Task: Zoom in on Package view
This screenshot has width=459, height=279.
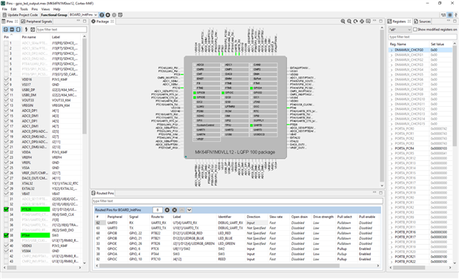Action: [343, 22]
